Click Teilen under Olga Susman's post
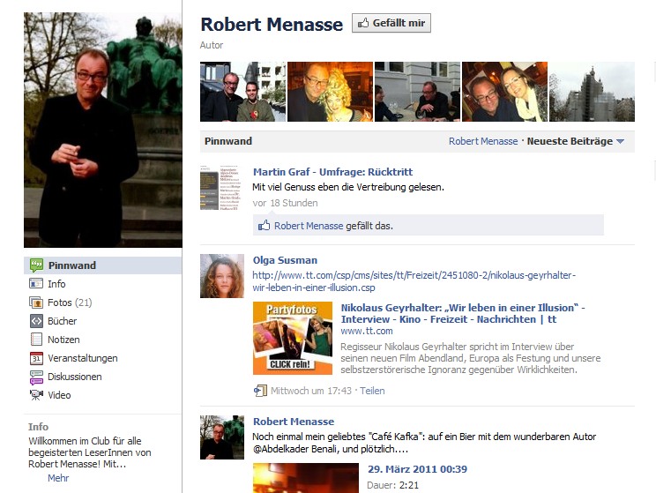Screen dimensions: 656x493 pos(372,391)
